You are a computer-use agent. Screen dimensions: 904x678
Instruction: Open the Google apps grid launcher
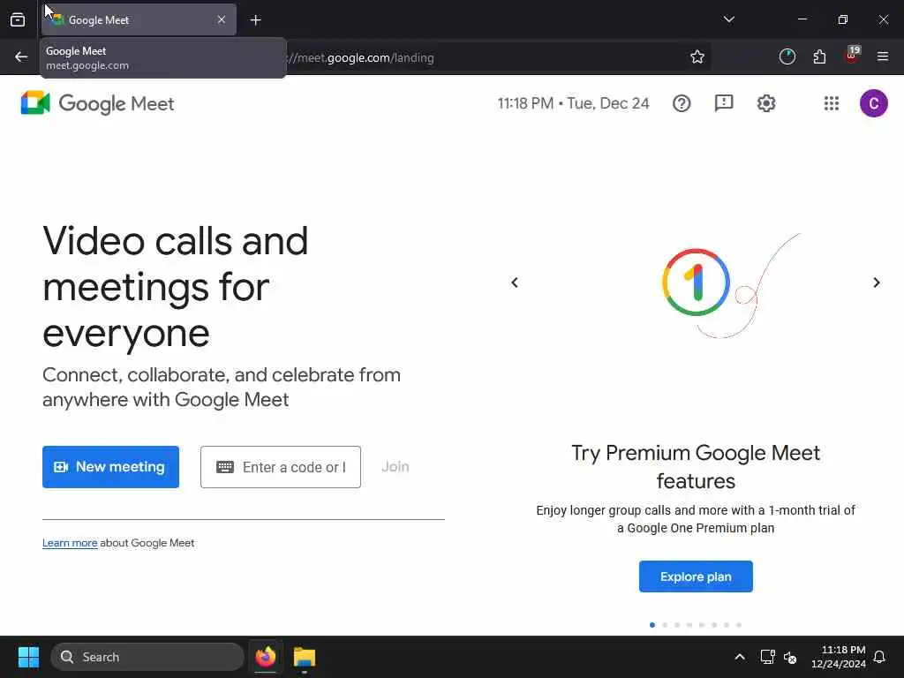832,104
